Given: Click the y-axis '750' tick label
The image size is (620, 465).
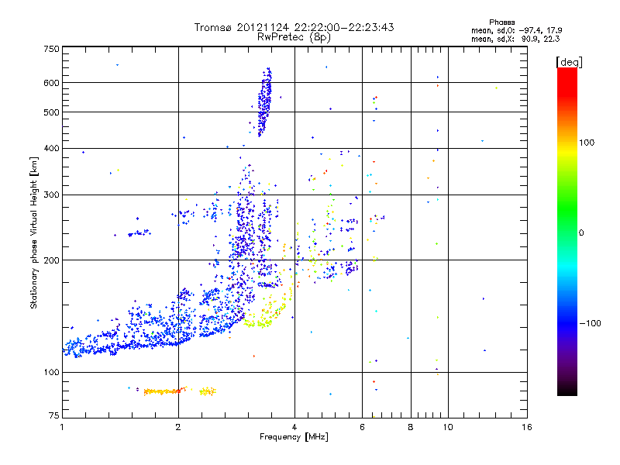Looking at the screenshot, I should [x=51, y=49].
